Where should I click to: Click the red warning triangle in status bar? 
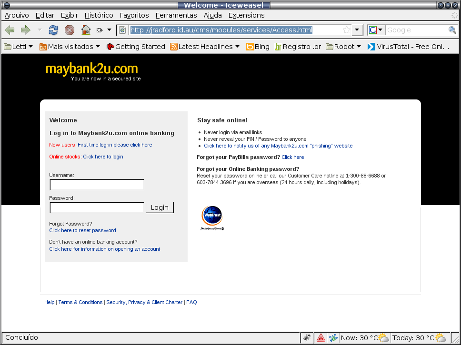point(321,338)
